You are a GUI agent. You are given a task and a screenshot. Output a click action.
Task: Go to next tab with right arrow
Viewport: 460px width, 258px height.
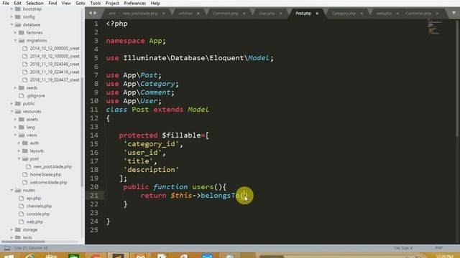tap(95, 13)
